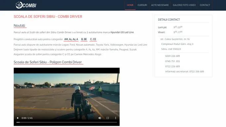
Task: Open Galerie Foto-Video page
Action: click(x=184, y=5)
